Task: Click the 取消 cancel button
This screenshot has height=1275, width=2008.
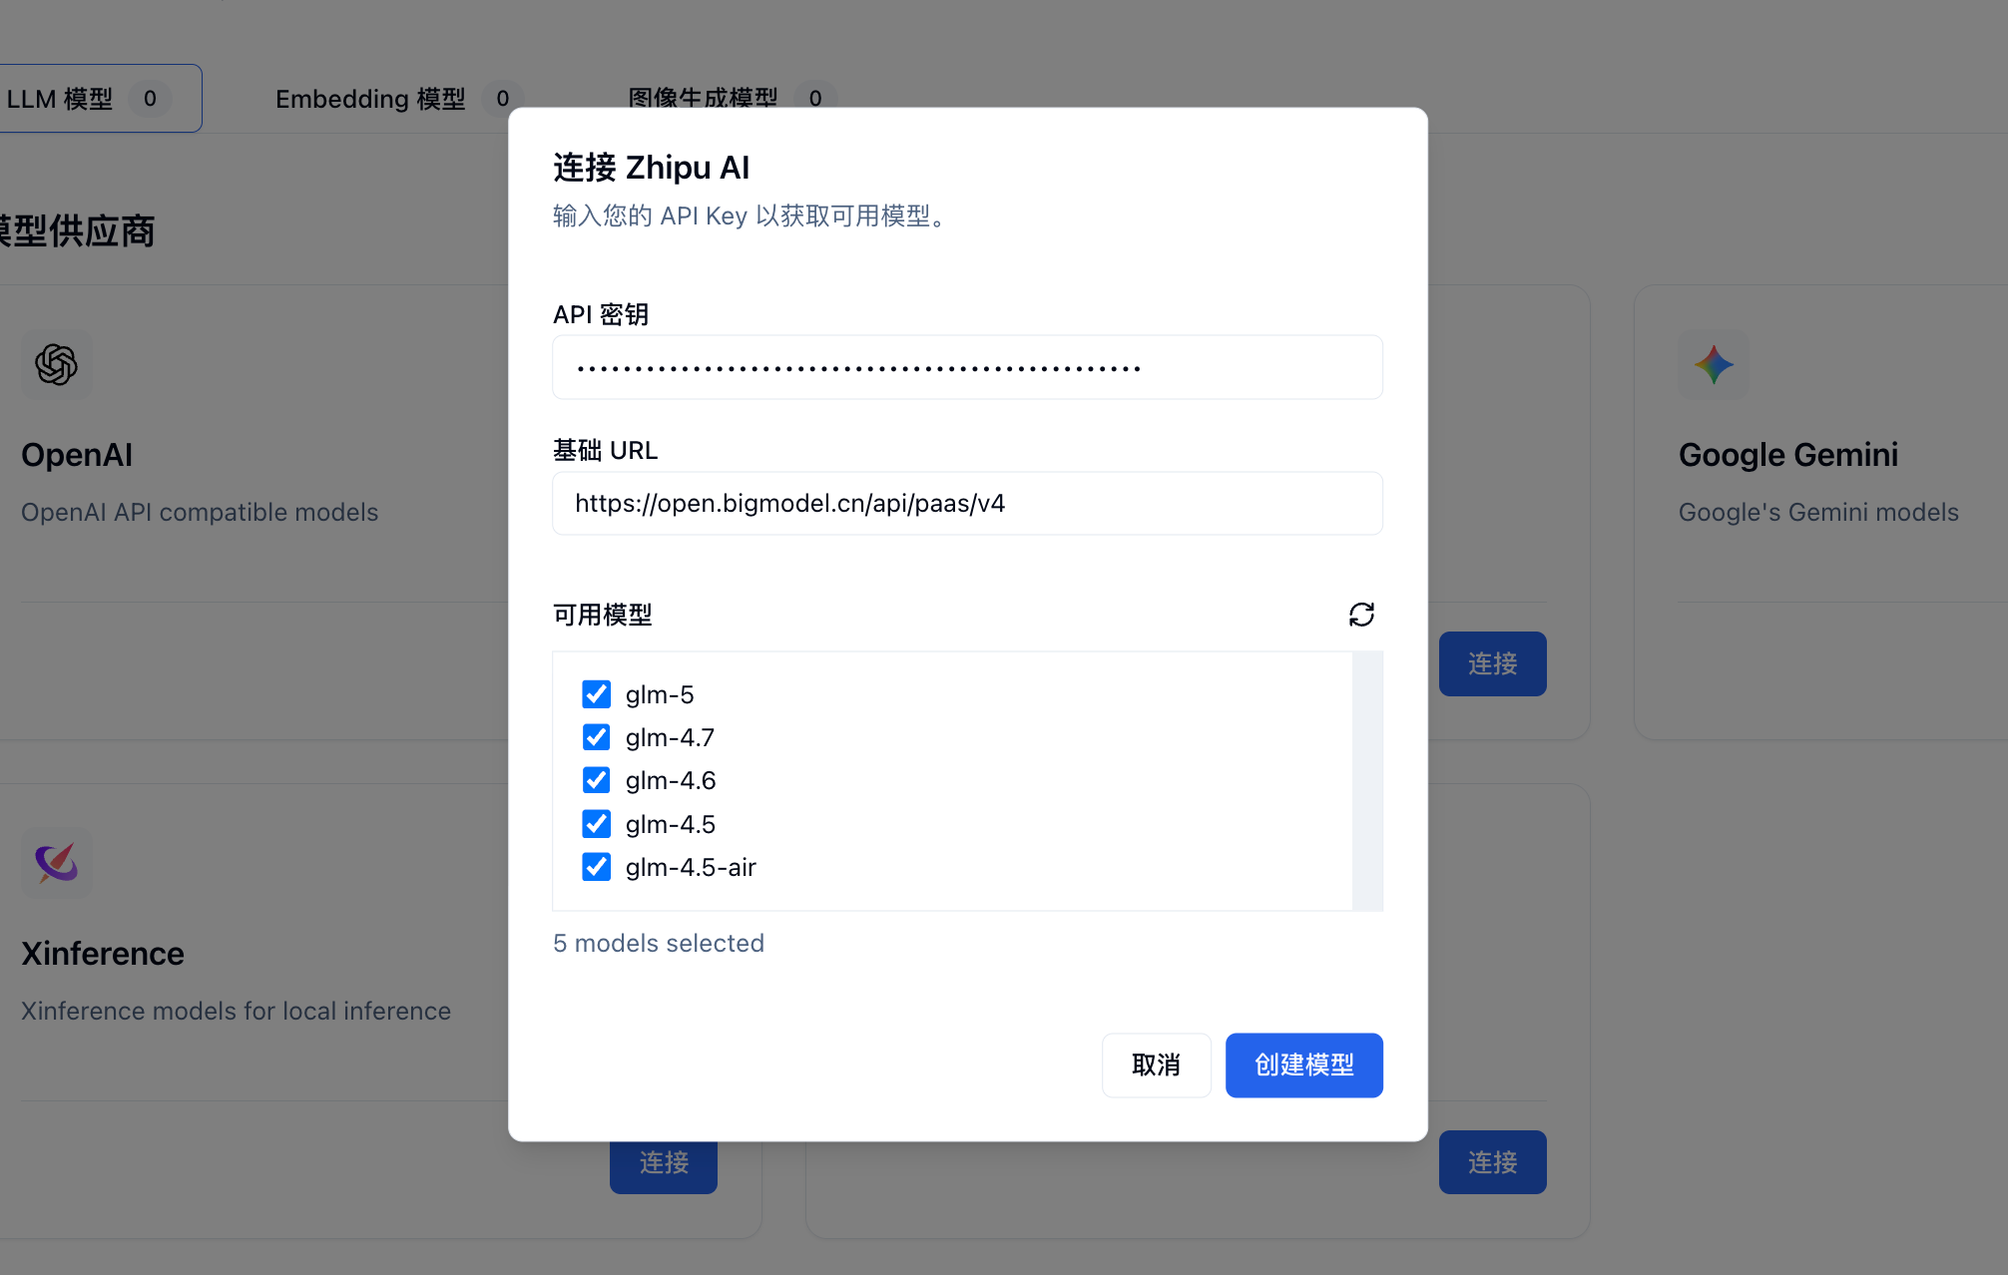Action: (x=1156, y=1064)
